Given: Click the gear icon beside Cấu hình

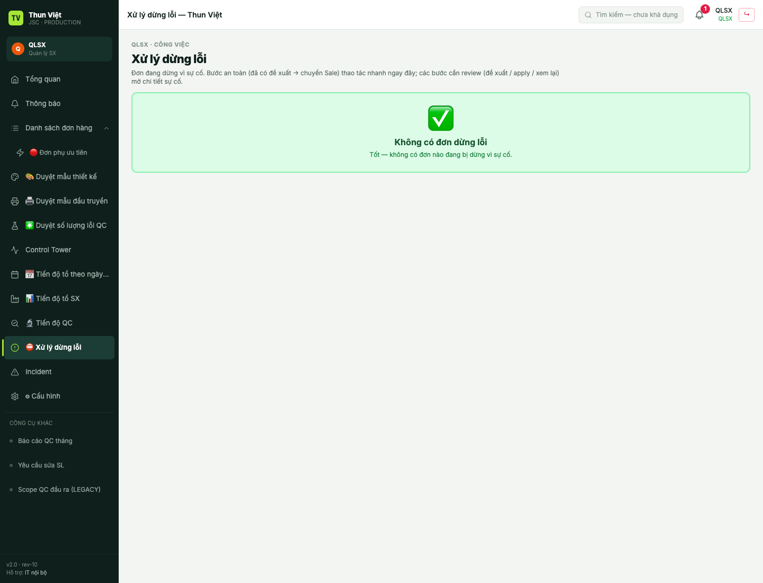Looking at the screenshot, I should (15, 396).
